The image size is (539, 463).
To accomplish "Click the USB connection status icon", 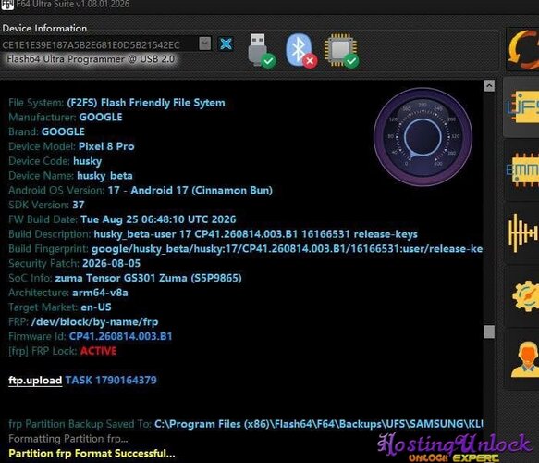I will pos(262,51).
